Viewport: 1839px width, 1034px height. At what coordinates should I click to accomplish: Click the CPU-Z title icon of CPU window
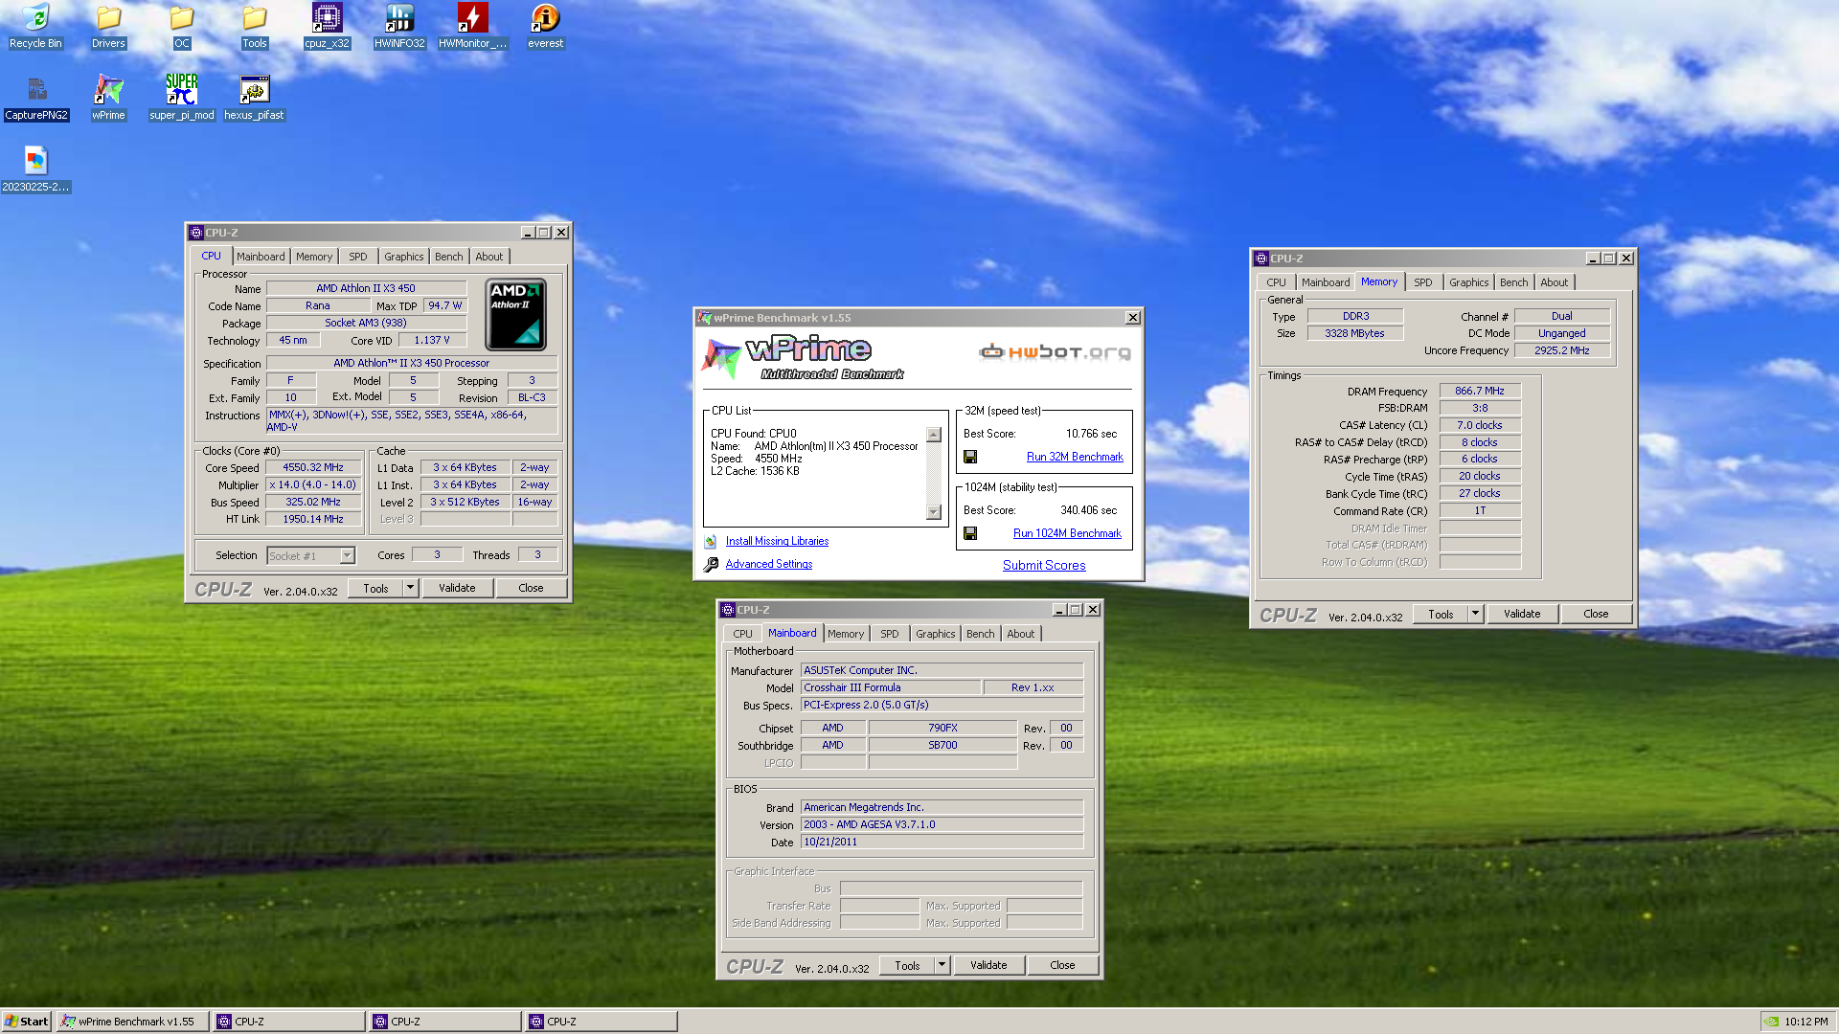click(196, 233)
